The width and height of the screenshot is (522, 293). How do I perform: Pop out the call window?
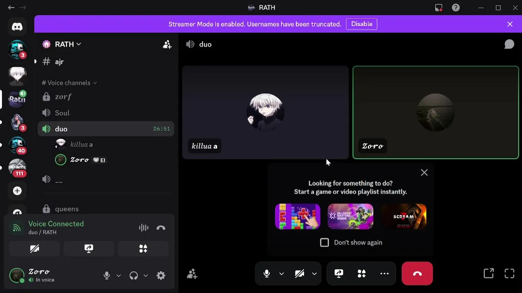(489, 273)
